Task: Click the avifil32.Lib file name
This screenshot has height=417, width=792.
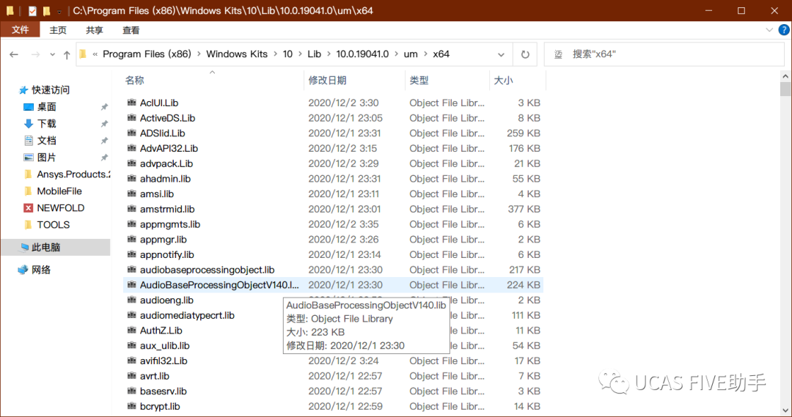Action: 164,361
